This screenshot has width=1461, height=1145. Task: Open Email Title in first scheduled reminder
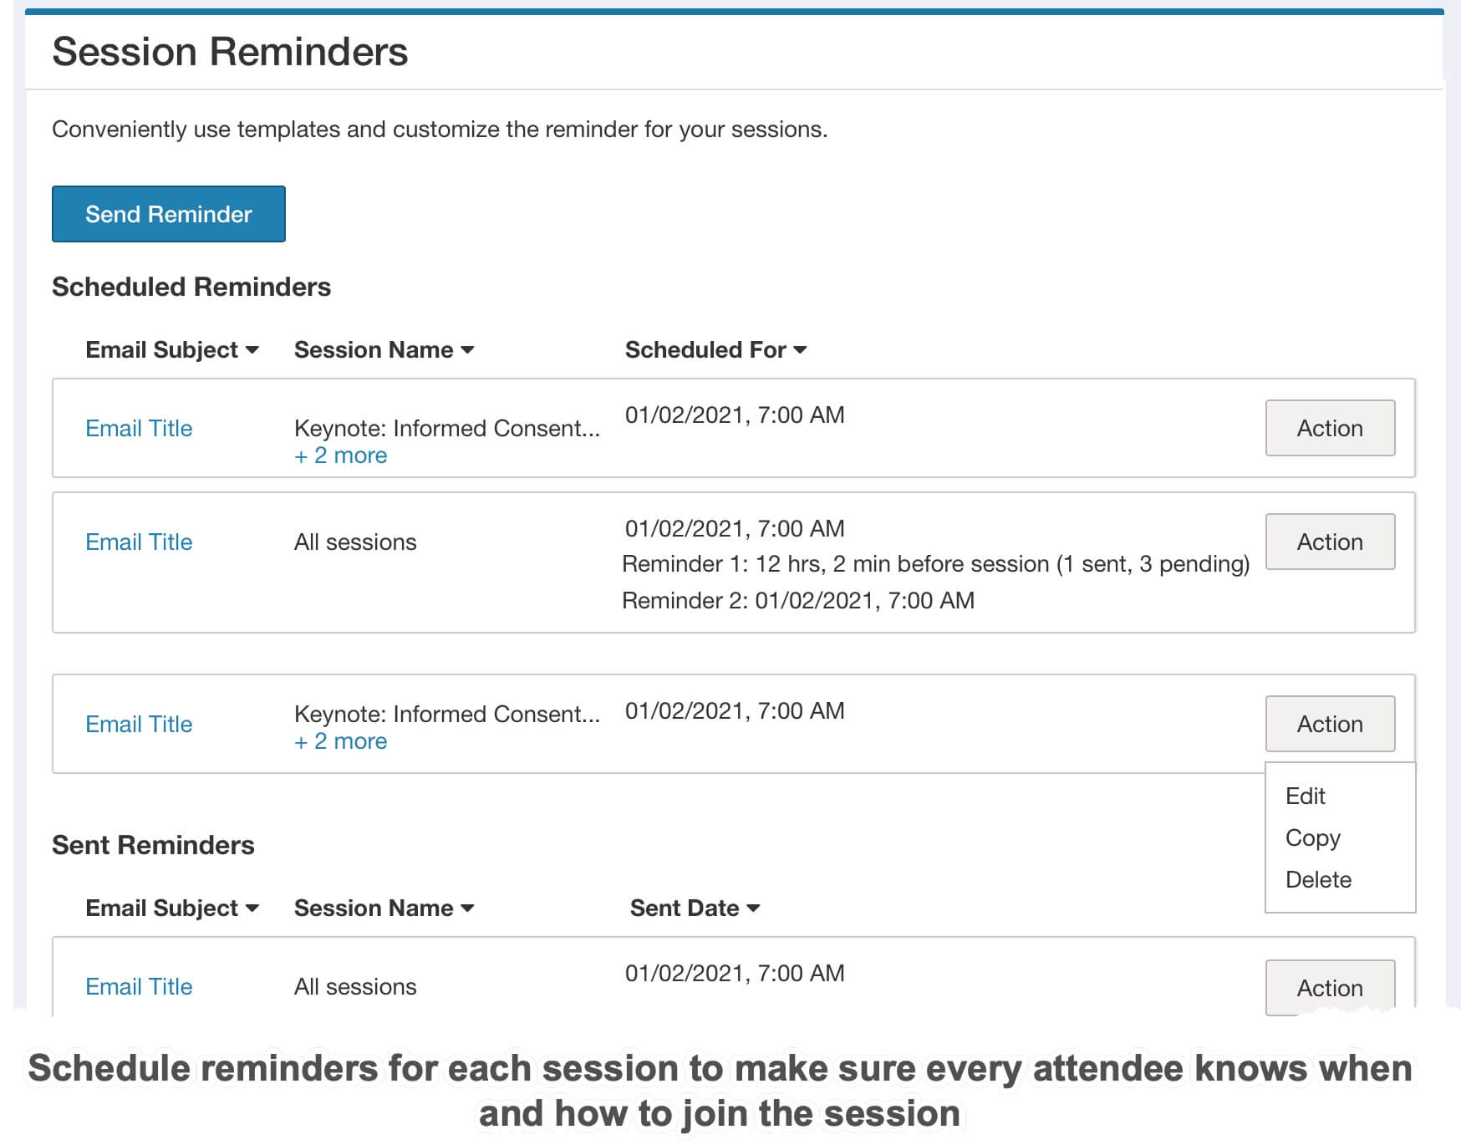coord(139,428)
